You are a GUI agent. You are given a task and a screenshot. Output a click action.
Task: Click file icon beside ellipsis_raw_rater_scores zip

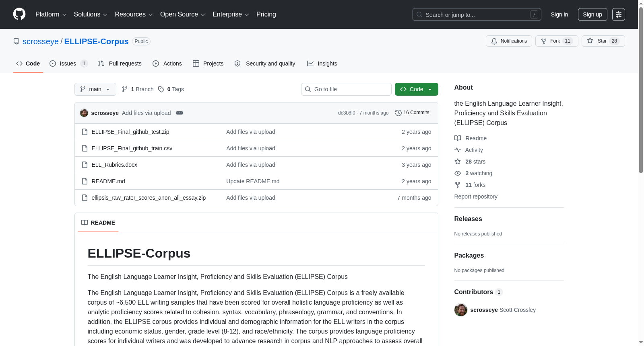(85, 198)
